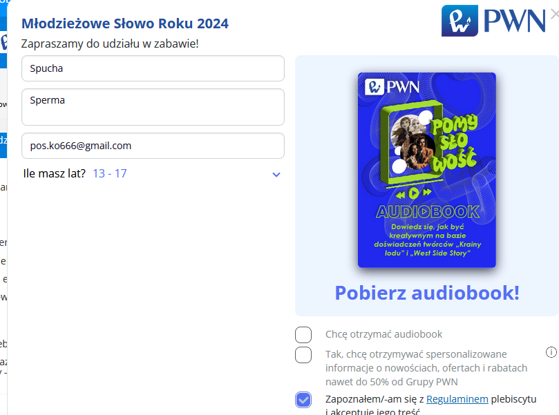This screenshot has width=559, height=415.
Task: Focus the text area containing 'Sperma'
Action: [153, 107]
